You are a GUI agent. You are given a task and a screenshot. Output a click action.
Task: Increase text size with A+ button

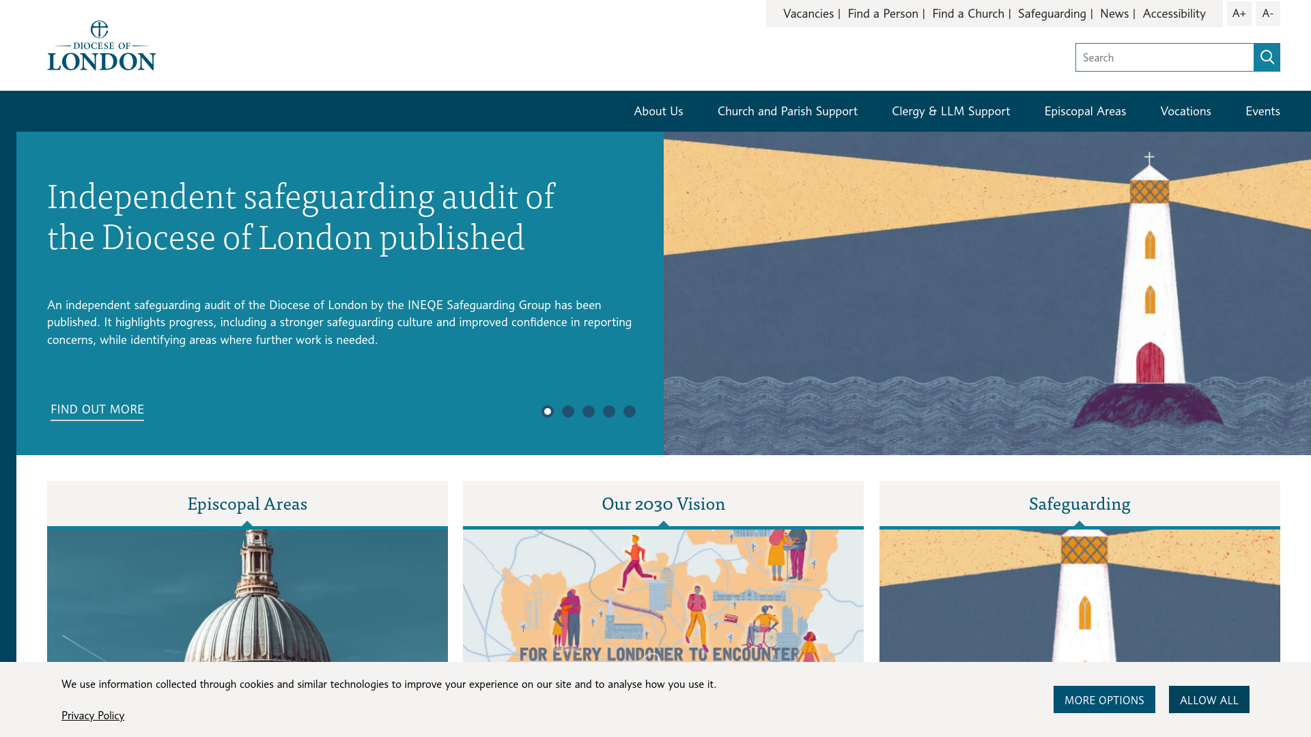(x=1239, y=14)
